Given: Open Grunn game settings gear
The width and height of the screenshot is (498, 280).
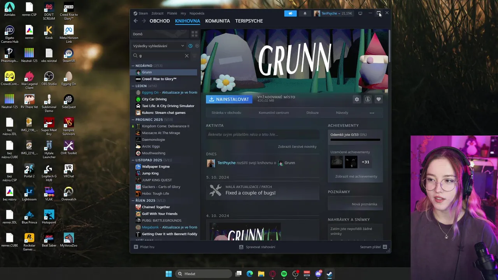Looking at the screenshot, I should (357, 99).
